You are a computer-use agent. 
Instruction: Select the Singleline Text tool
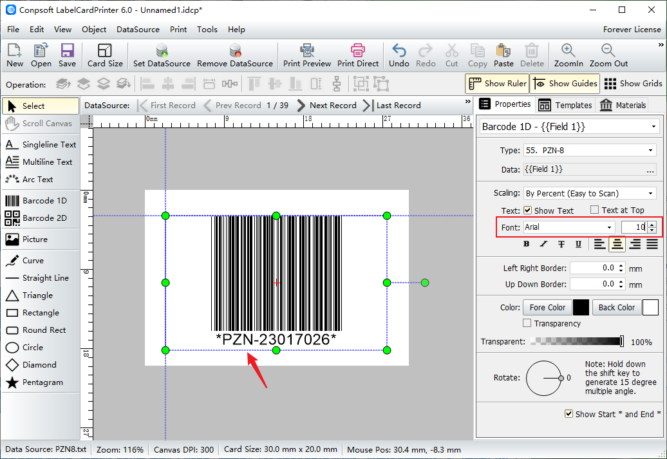41,145
